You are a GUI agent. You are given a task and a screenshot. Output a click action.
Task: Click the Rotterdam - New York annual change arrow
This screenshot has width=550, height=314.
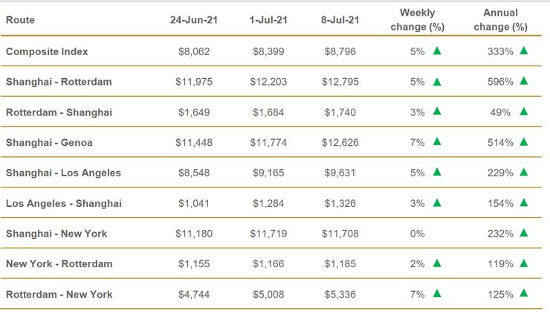click(x=524, y=293)
